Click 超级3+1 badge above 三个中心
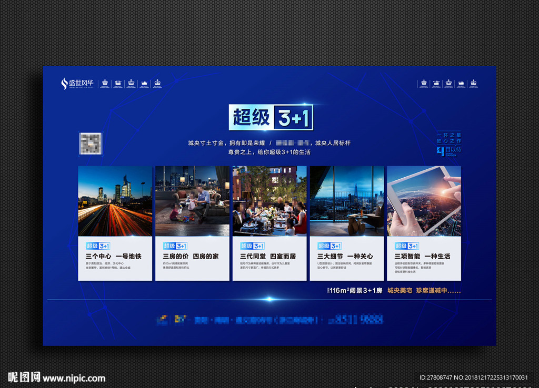The width and height of the screenshot is (539, 388). point(98,246)
